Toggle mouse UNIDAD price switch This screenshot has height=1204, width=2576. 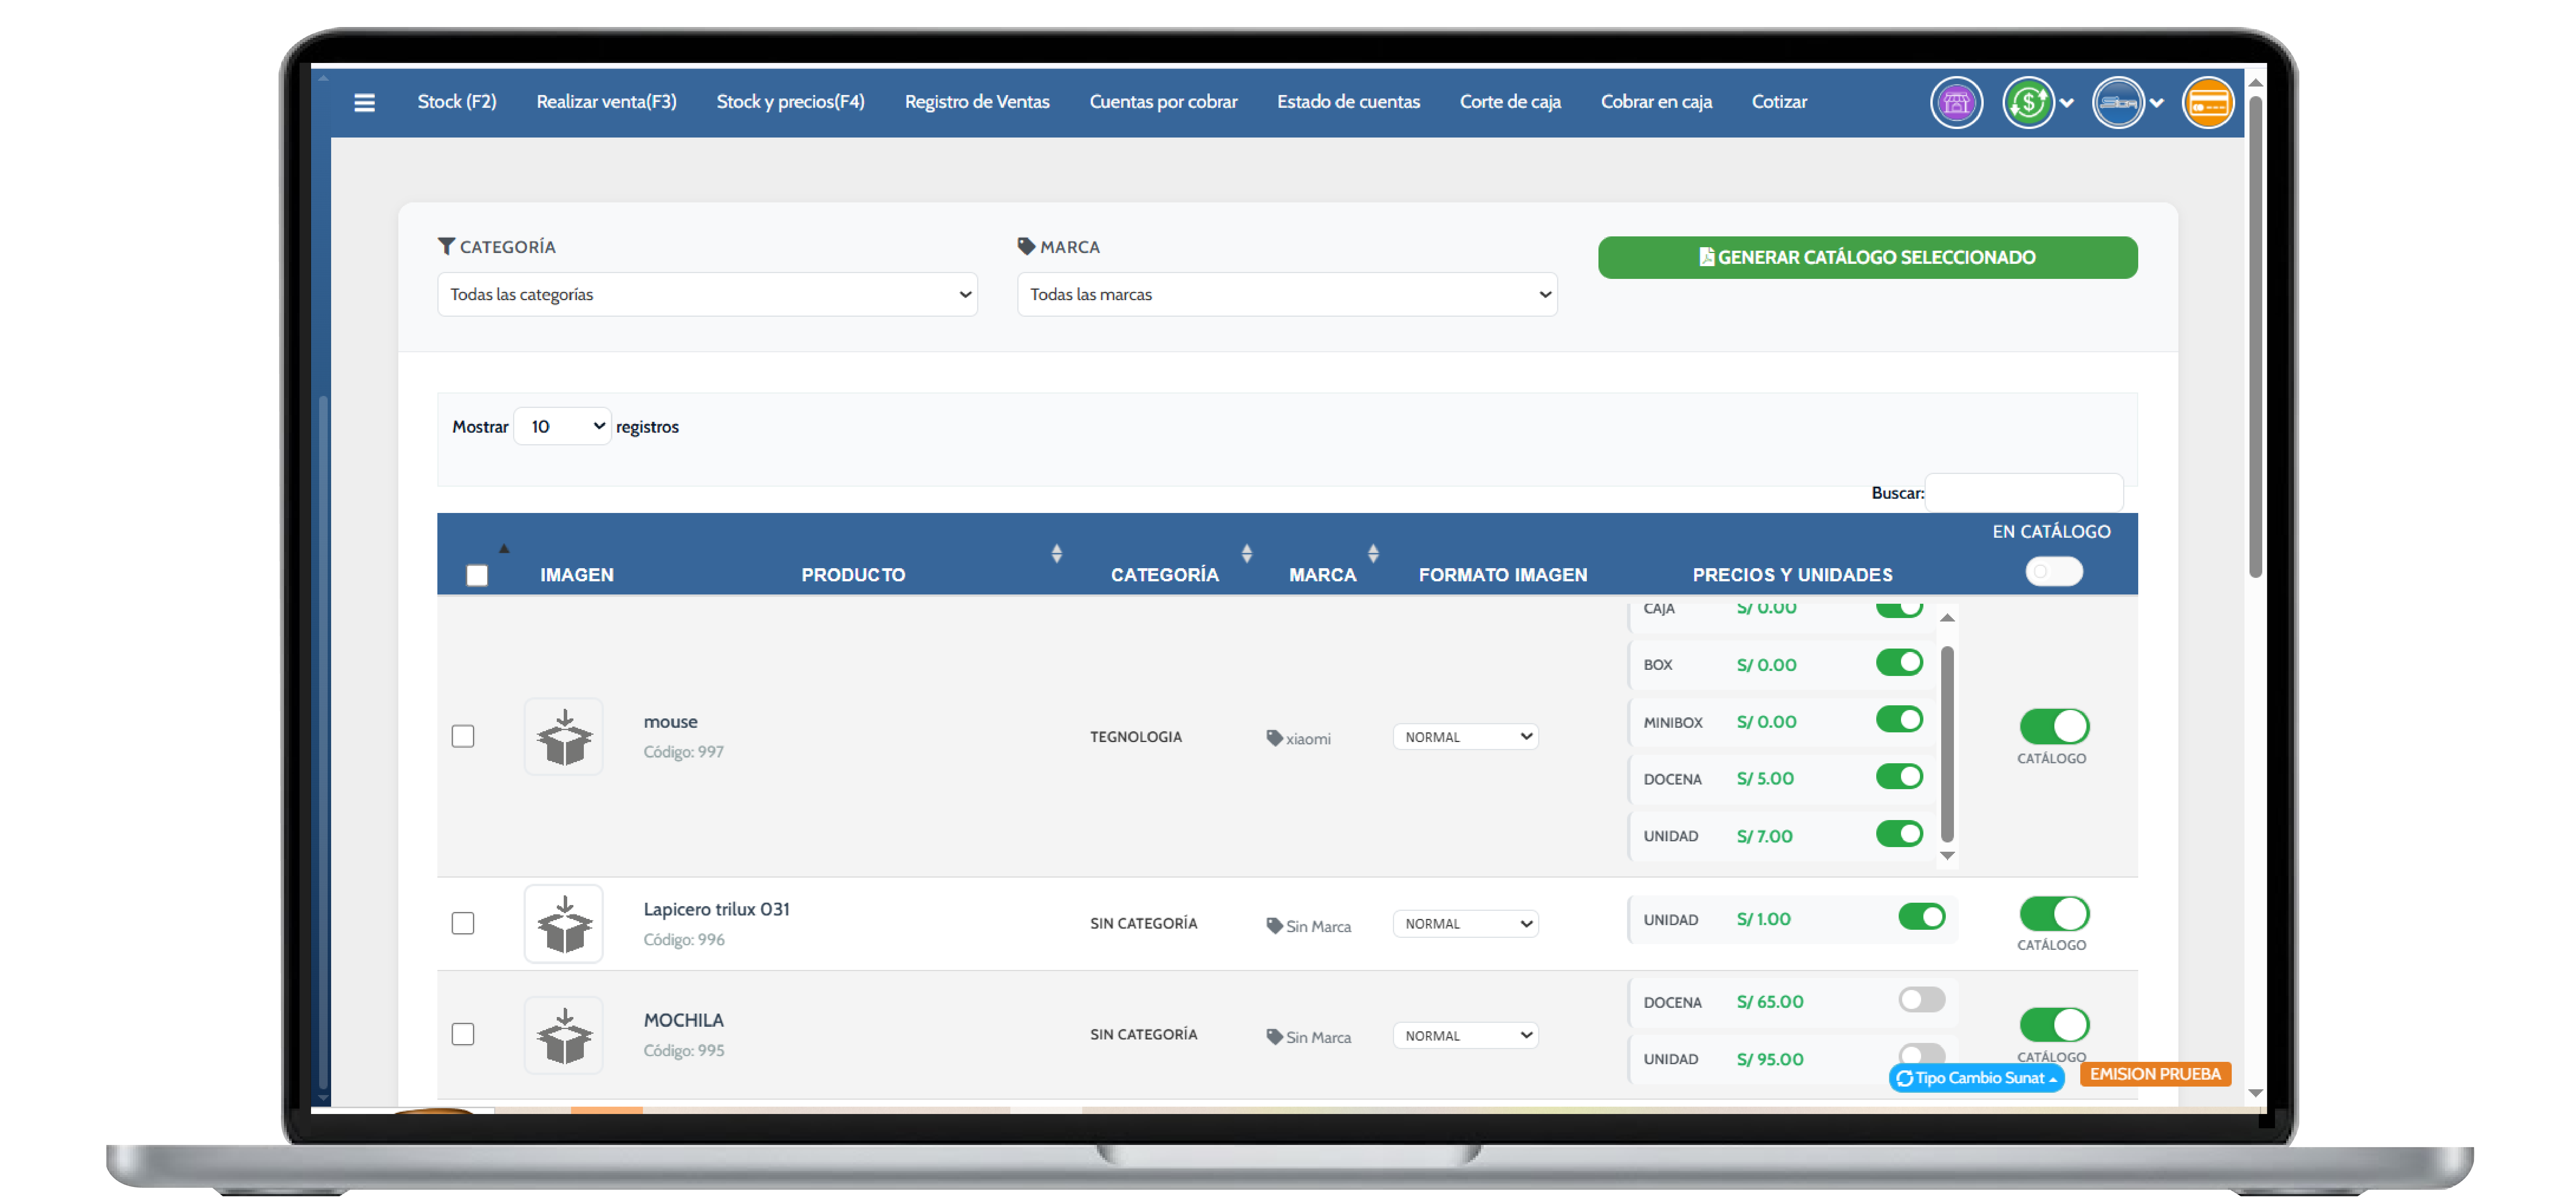pyautogui.click(x=1899, y=834)
